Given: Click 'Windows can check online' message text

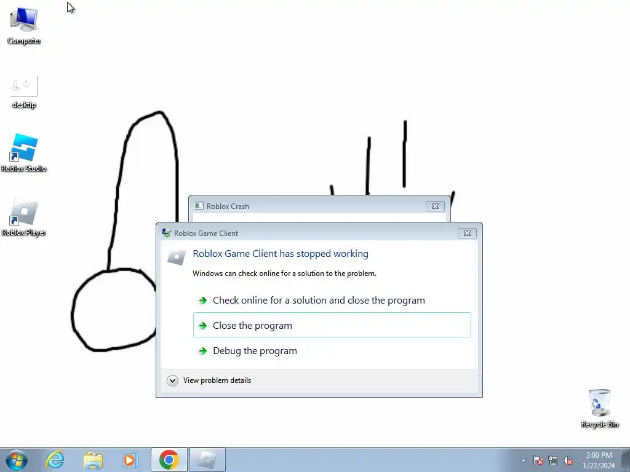Looking at the screenshot, I should click(x=284, y=273).
